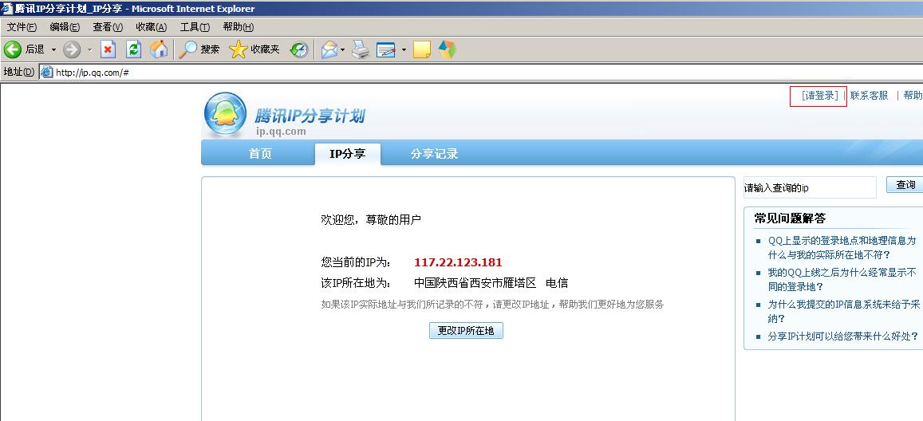Open the 工具(T) menu
This screenshot has width=923, height=421.
tap(195, 27)
